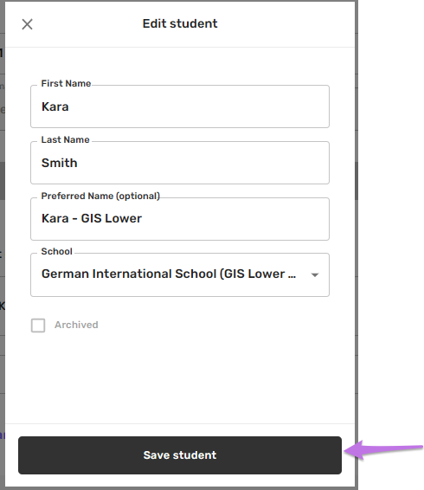Click the Last Name field containing Smith
424x490 pixels.
pos(180,163)
